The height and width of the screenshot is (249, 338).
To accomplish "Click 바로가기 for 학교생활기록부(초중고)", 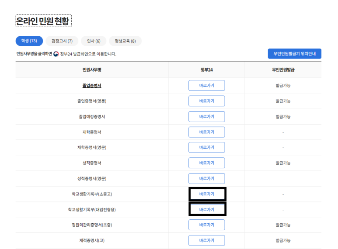I will pos(207,194).
